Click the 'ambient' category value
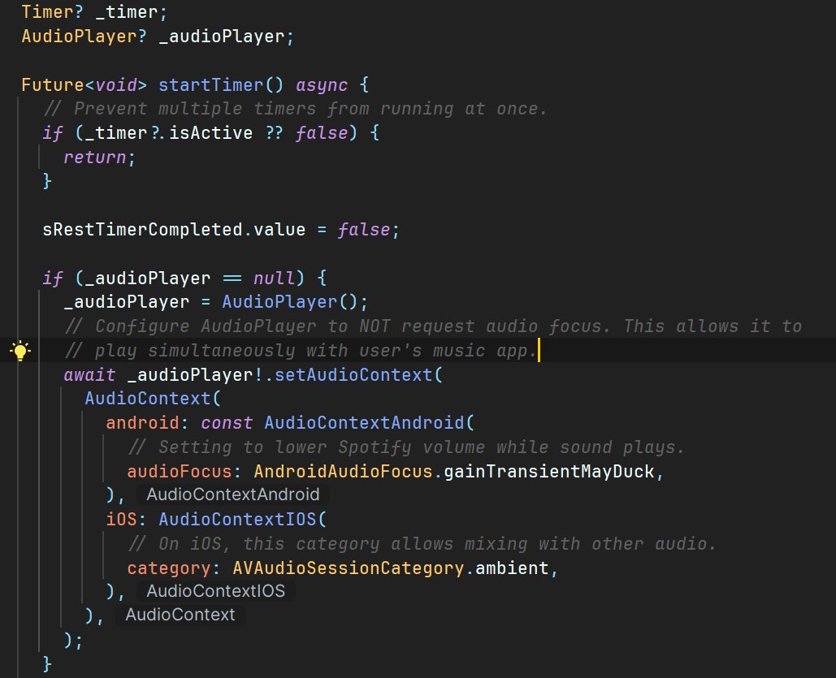 (x=512, y=568)
